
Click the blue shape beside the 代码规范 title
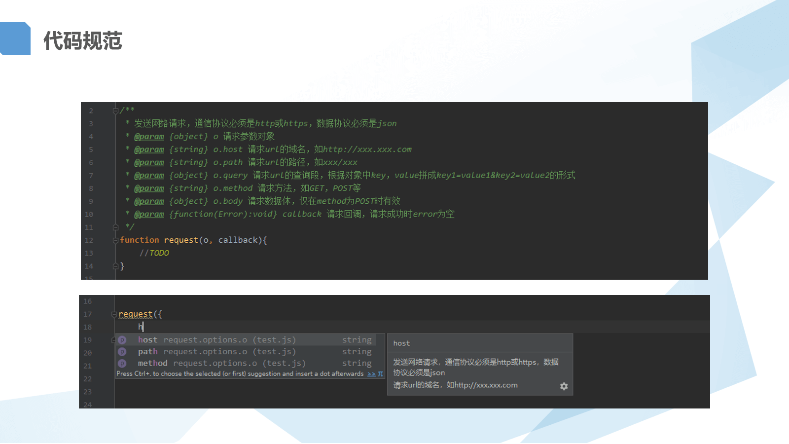(x=15, y=38)
